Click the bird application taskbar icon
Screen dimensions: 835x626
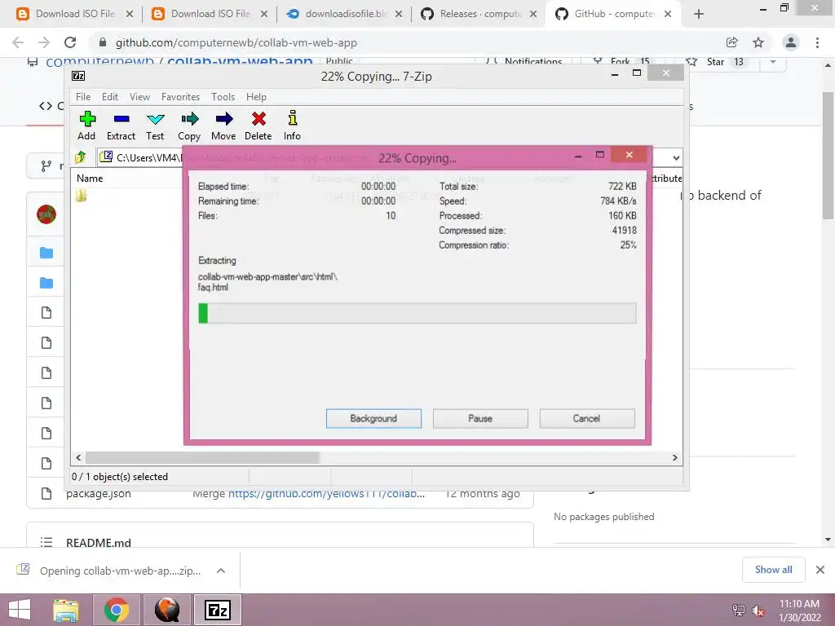point(166,610)
